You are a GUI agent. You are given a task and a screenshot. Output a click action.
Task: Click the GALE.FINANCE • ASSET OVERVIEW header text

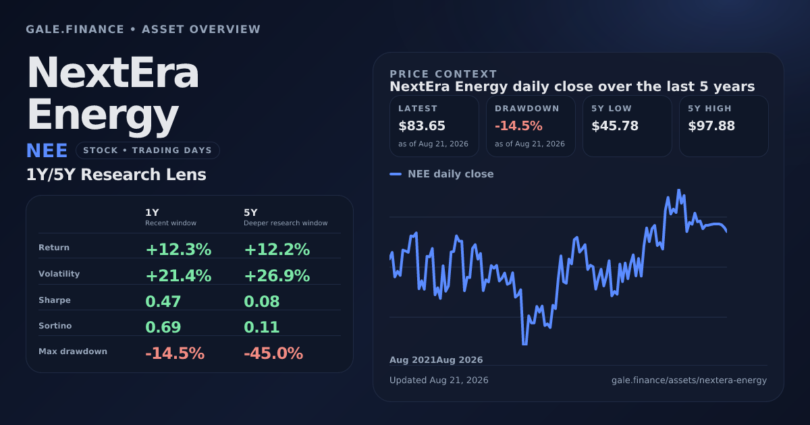pos(143,30)
